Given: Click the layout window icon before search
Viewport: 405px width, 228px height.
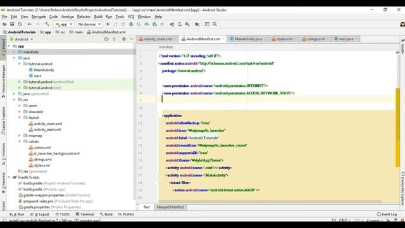Looking at the screenshot, I should point(207,24).
